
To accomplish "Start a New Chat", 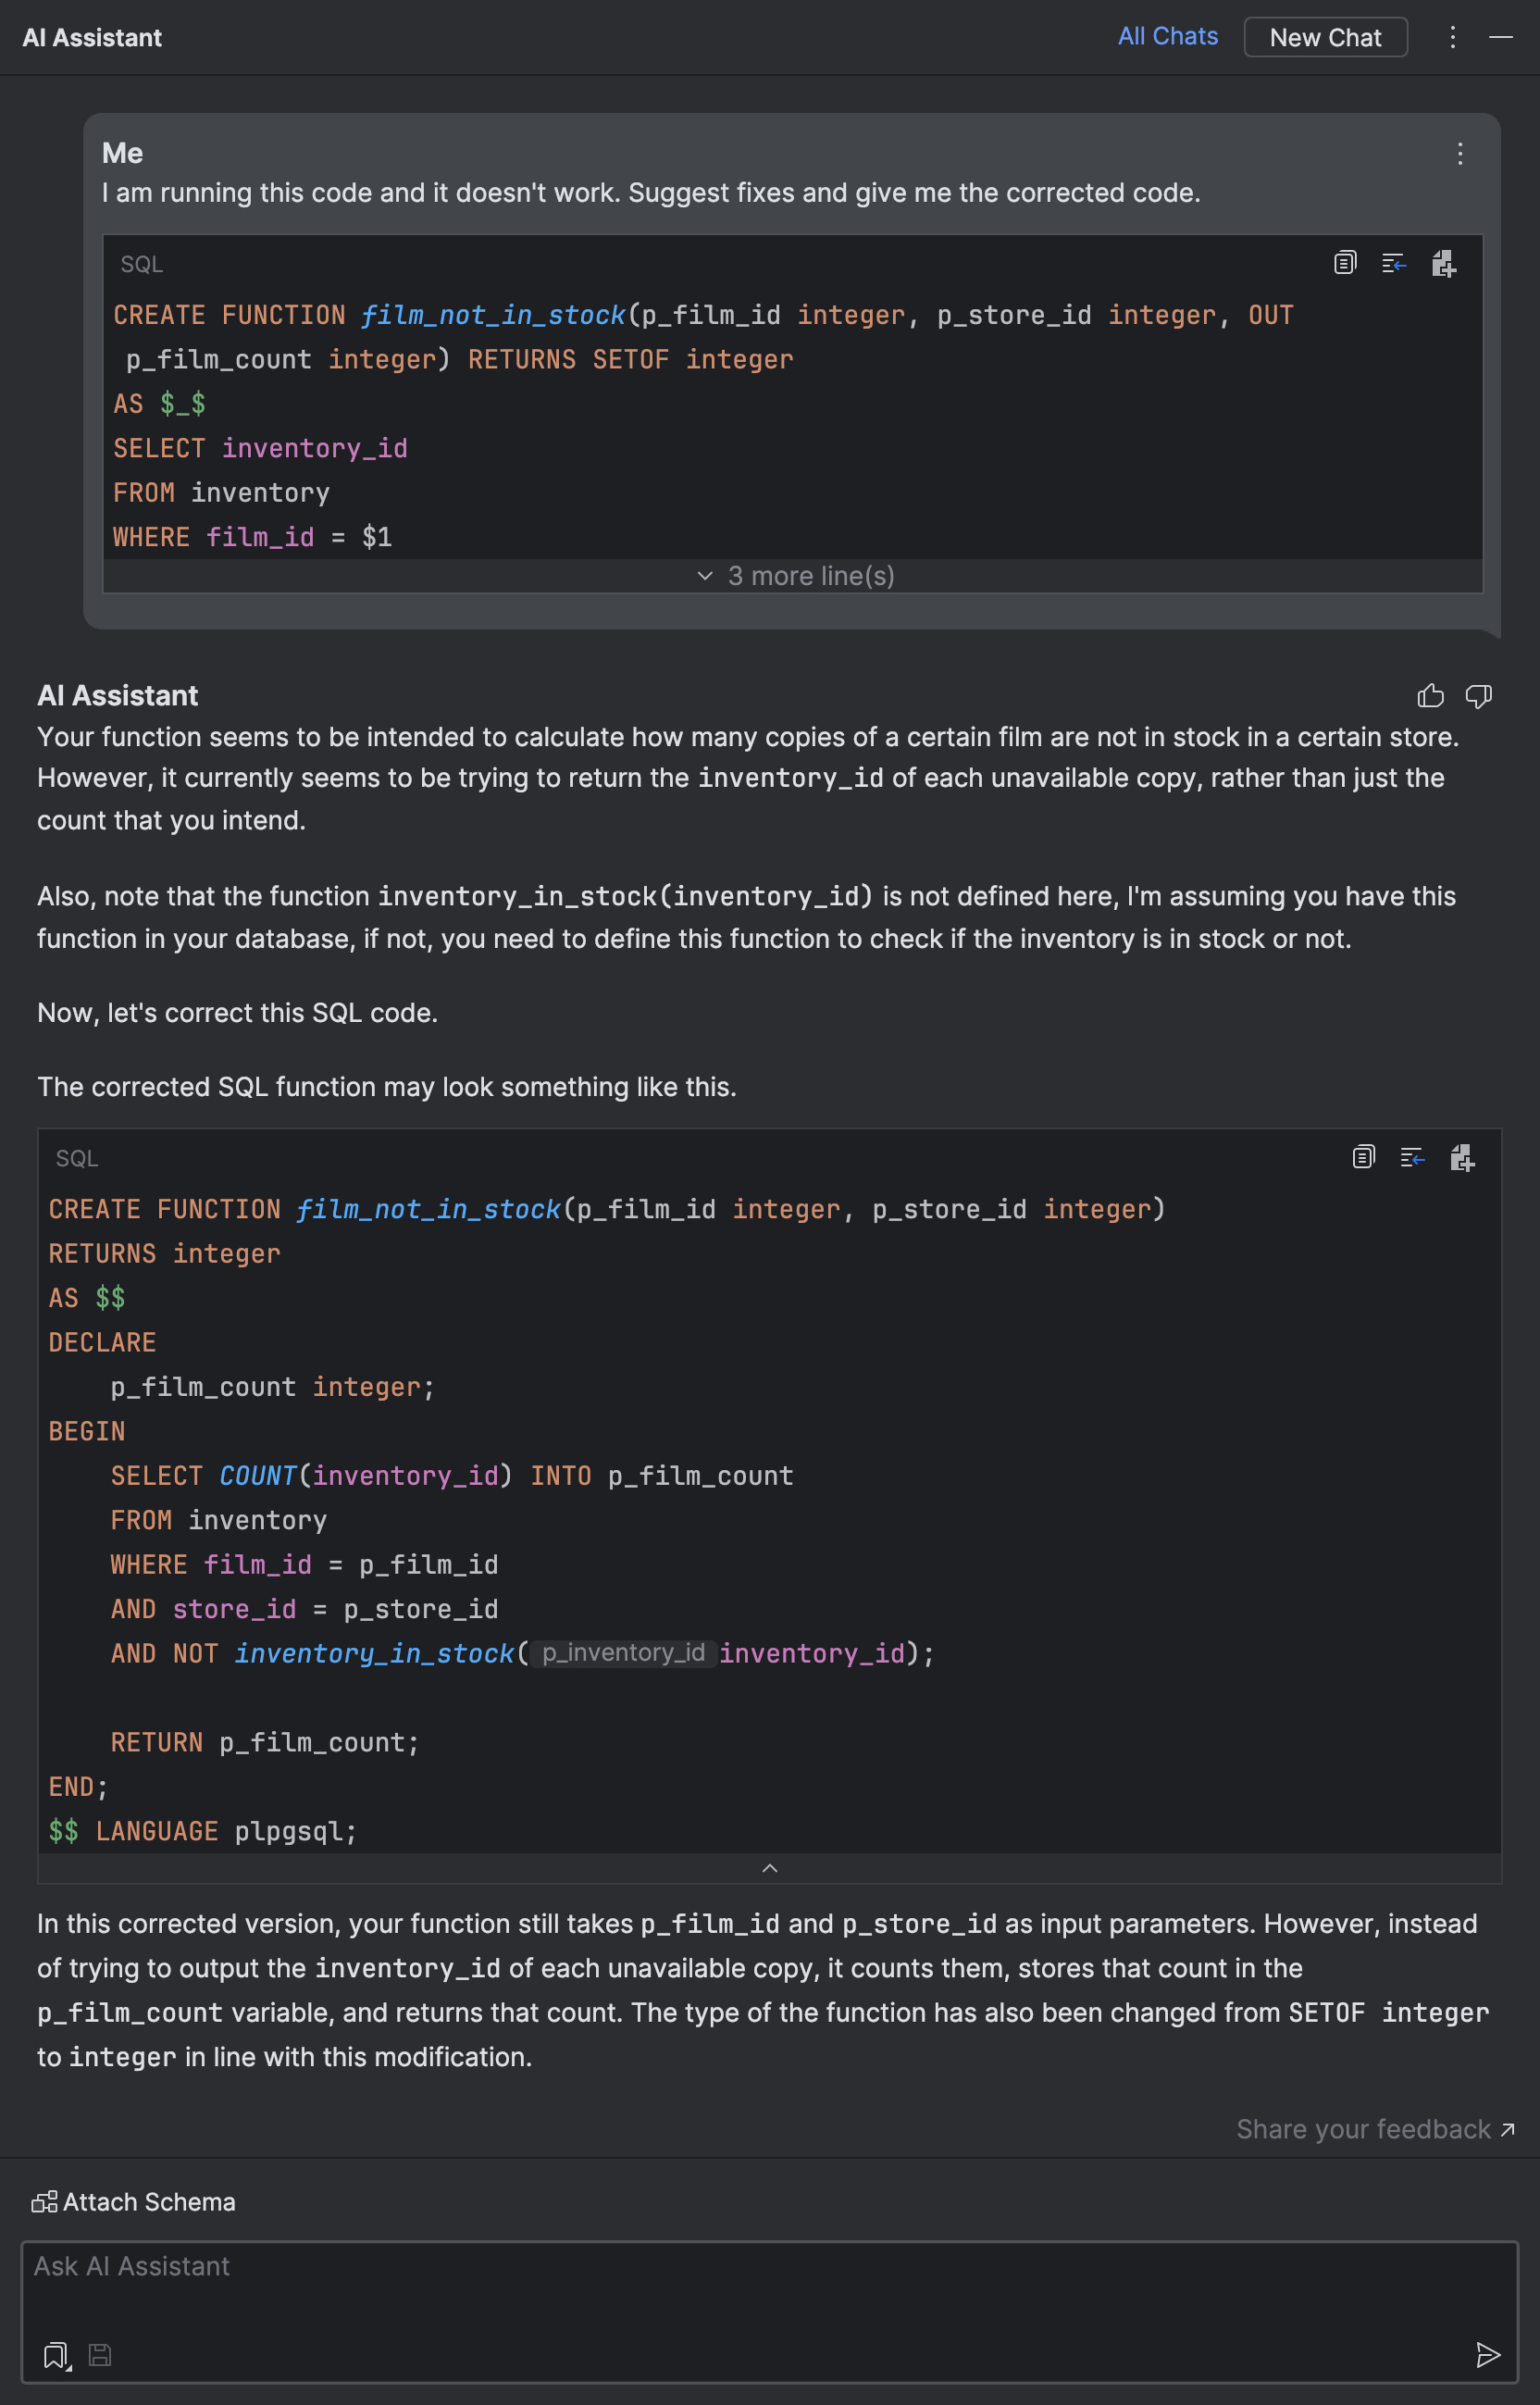I will pyautogui.click(x=1326, y=37).
